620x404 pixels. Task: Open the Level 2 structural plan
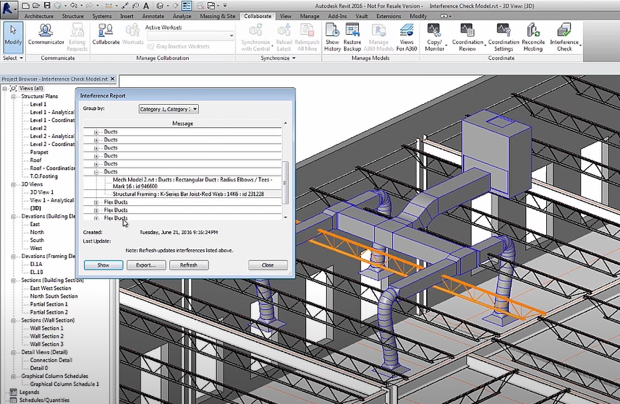click(38, 129)
